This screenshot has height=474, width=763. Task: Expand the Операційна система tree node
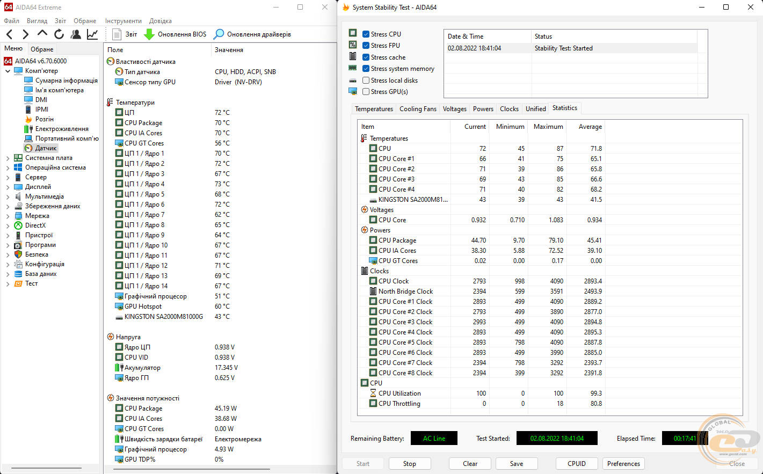[x=8, y=167]
